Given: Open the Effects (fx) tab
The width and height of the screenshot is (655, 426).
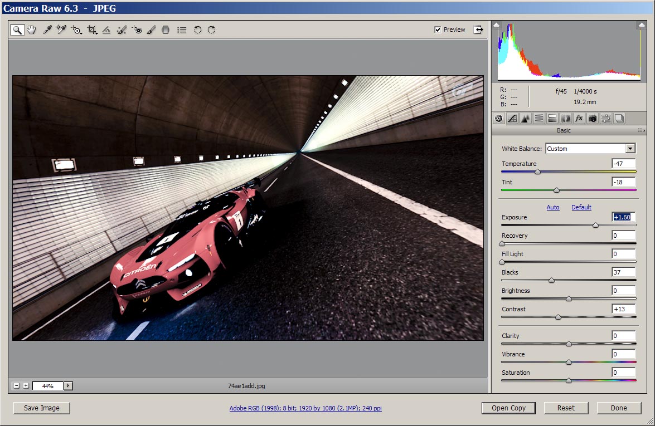Looking at the screenshot, I should coord(579,118).
